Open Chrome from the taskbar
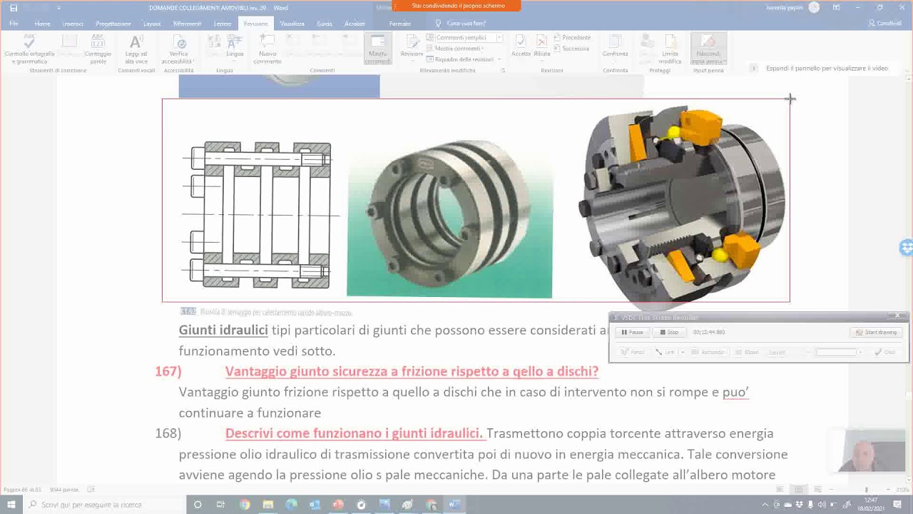Viewport: 913px width, 514px height. pos(245,504)
